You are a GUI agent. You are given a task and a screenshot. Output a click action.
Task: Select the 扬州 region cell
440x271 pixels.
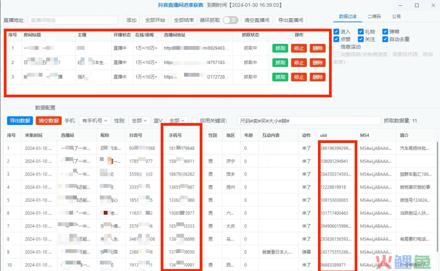[x=231, y=187]
